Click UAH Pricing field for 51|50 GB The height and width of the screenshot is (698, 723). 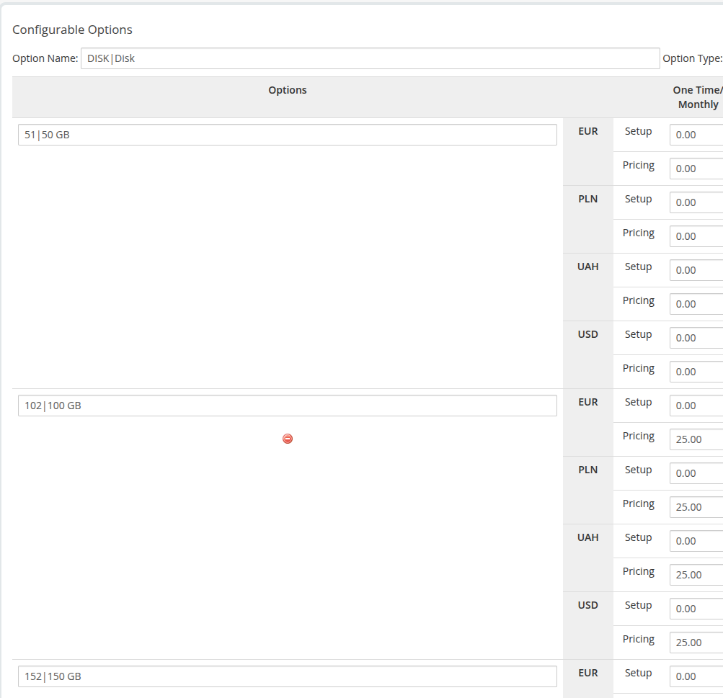(x=696, y=304)
